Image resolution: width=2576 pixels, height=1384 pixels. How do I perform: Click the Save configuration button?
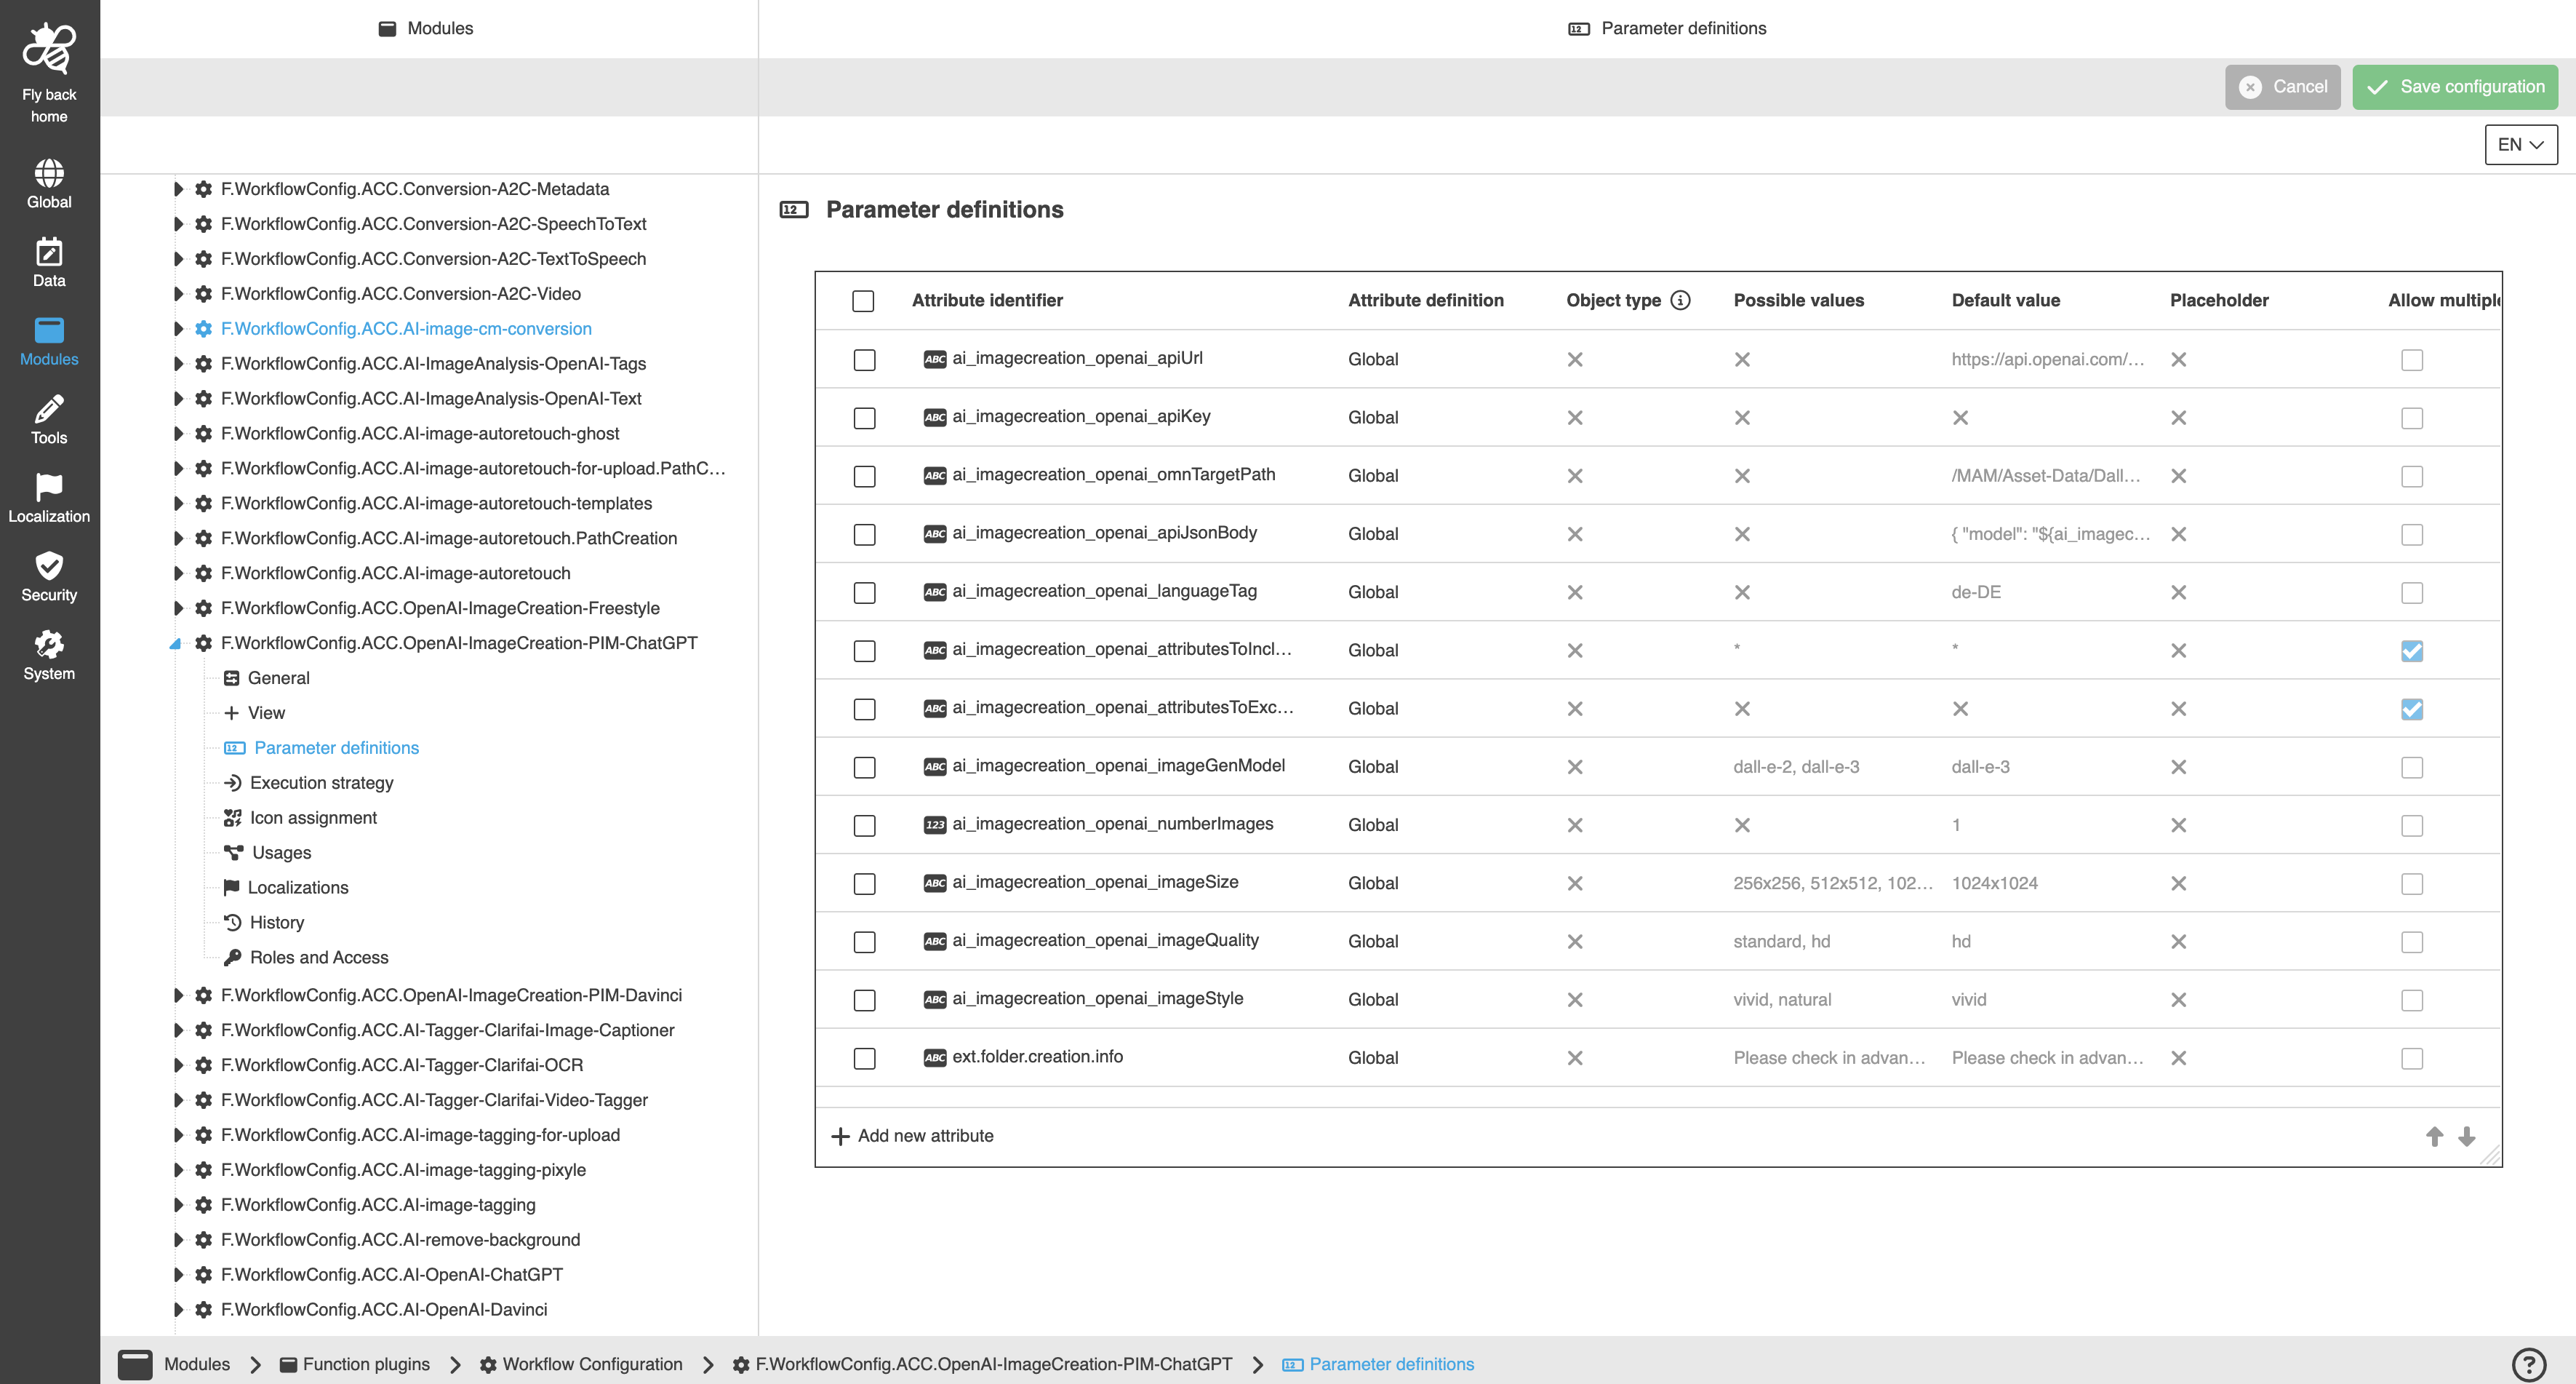2454,87
